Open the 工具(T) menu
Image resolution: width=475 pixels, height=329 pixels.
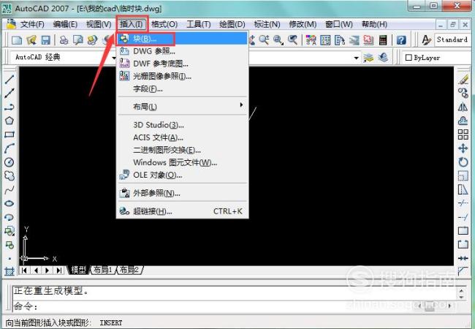point(199,24)
